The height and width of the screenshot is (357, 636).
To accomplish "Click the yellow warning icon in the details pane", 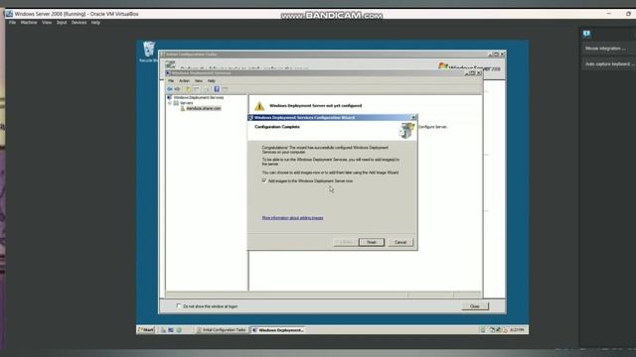I will (x=259, y=106).
